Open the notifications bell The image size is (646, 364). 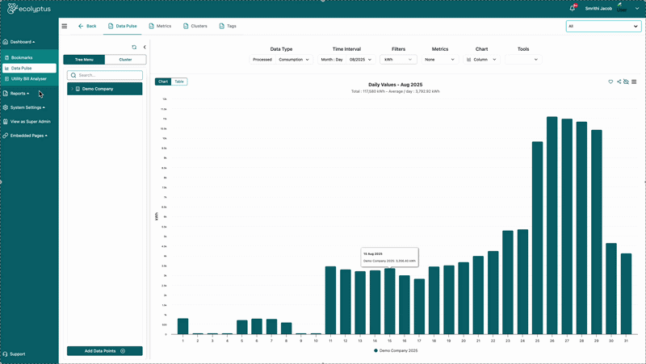(x=573, y=8)
